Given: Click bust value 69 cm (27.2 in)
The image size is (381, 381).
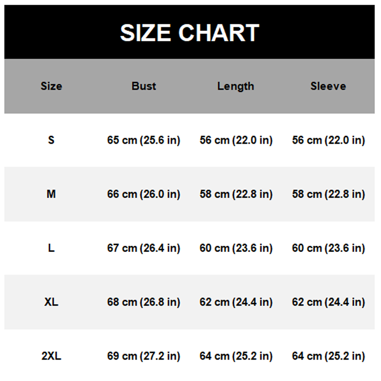Looking at the screenshot, I should coord(144,356).
